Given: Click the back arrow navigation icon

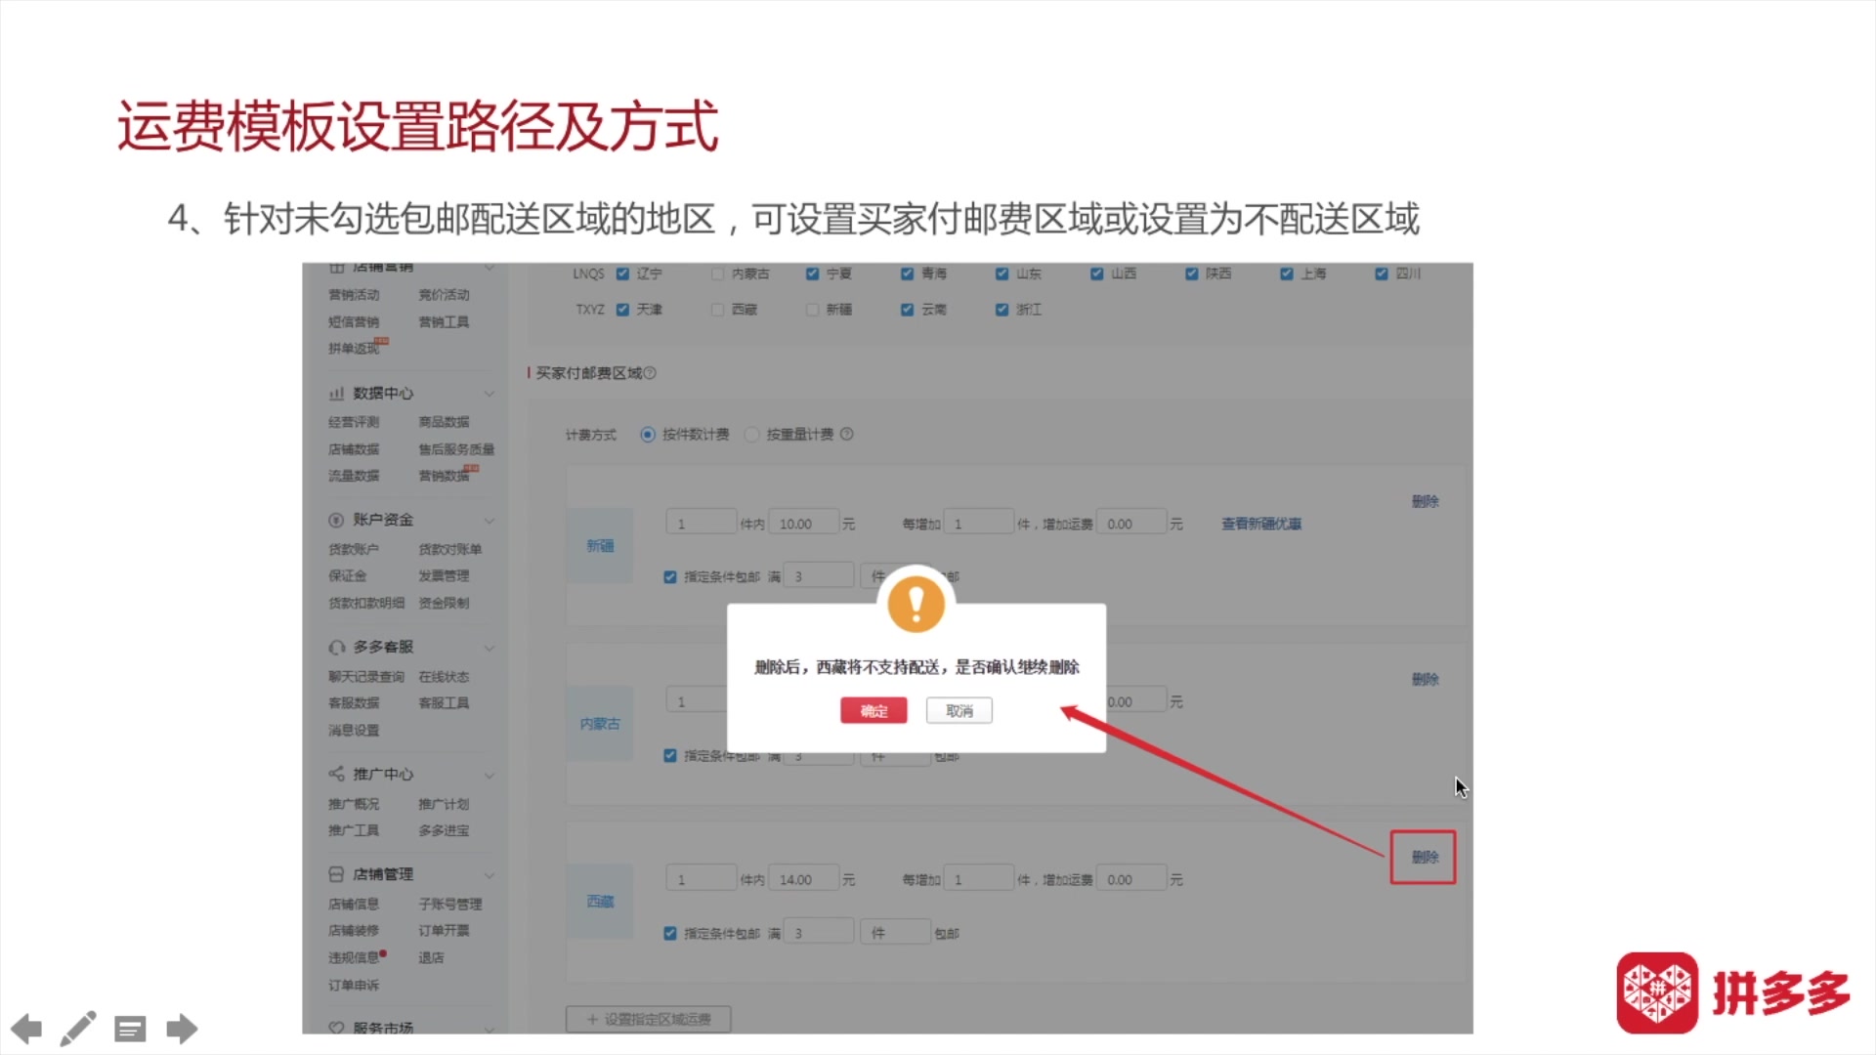Looking at the screenshot, I should point(27,1028).
